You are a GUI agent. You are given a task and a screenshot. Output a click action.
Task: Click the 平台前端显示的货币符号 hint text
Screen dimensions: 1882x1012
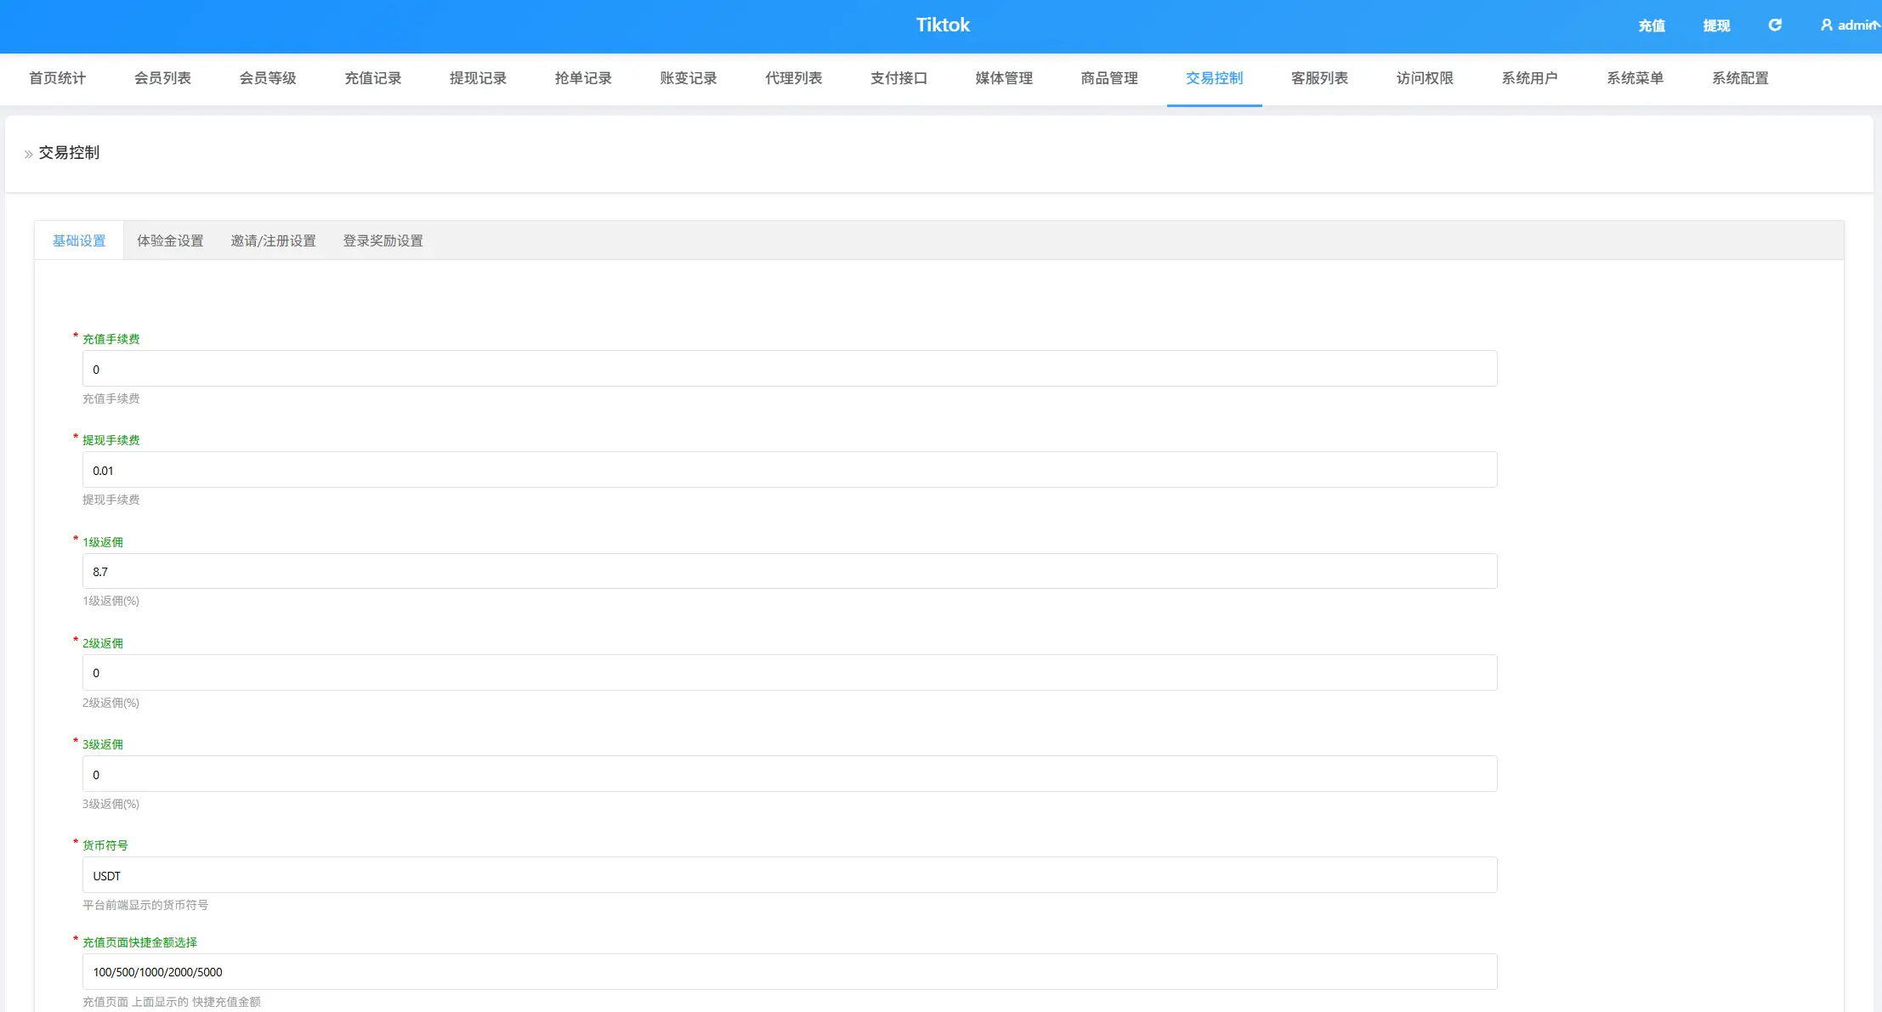point(145,905)
